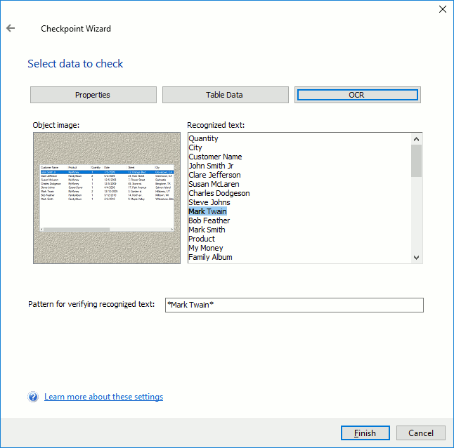The width and height of the screenshot is (454, 448).
Task: Click the scroll up arrow in recognized text
Action: click(416, 139)
